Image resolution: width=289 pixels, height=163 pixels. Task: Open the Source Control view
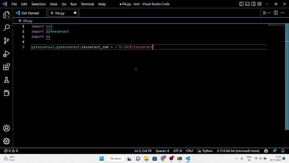pos(6,41)
